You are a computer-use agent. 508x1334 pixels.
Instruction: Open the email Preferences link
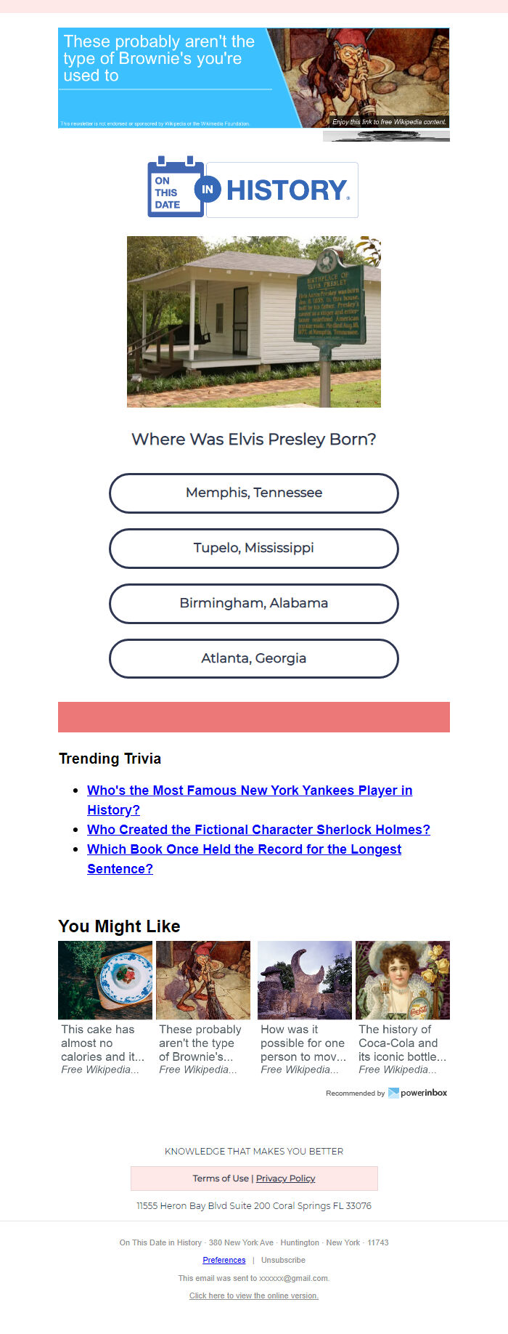224,1260
